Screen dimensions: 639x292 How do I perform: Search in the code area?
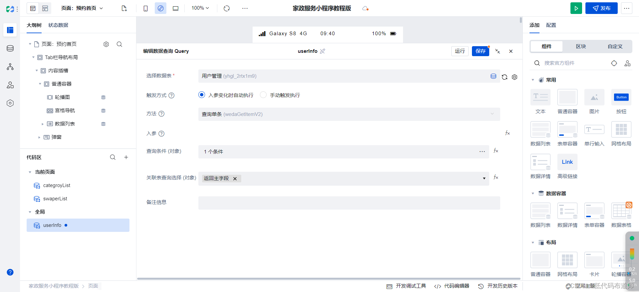coord(113,157)
